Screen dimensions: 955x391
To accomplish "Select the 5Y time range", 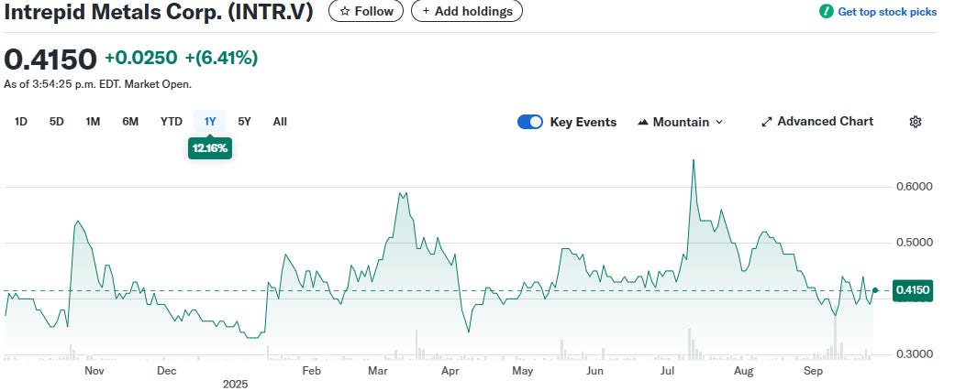I will click(244, 122).
